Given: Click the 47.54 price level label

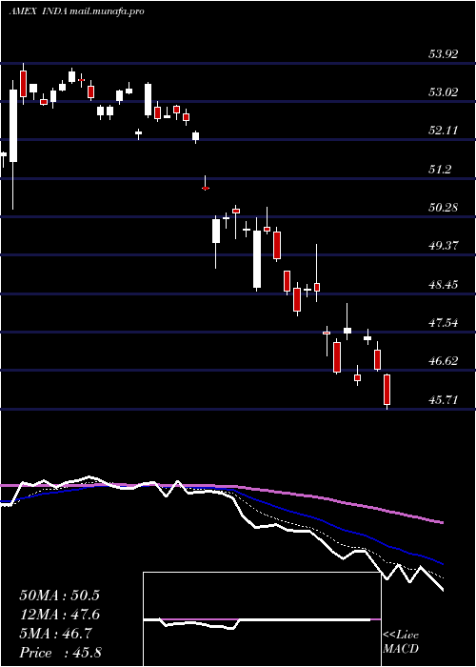Looking at the screenshot, I should (x=444, y=323).
